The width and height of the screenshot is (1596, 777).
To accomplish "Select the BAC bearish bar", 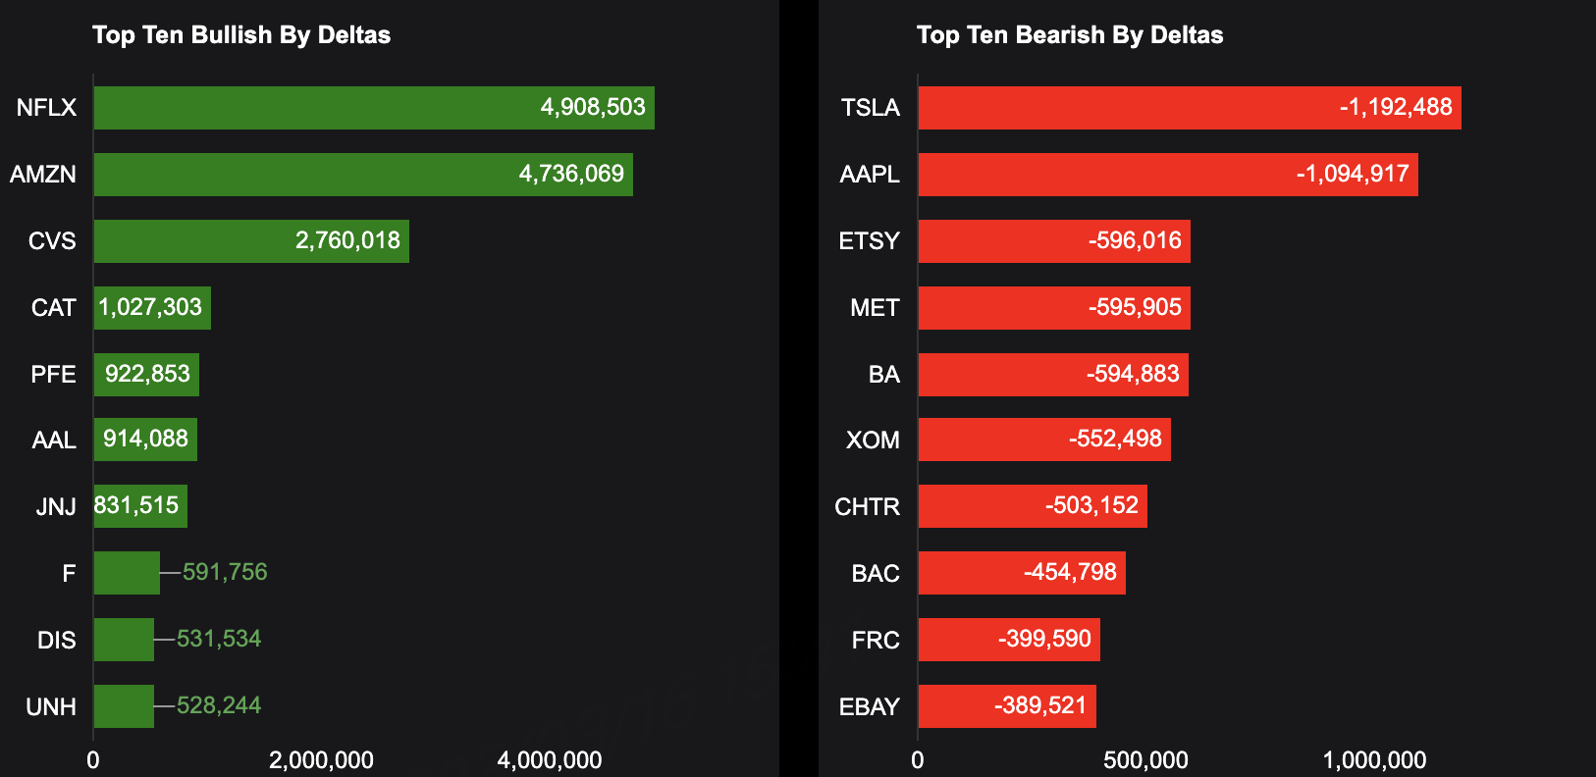I will click(x=1021, y=573).
